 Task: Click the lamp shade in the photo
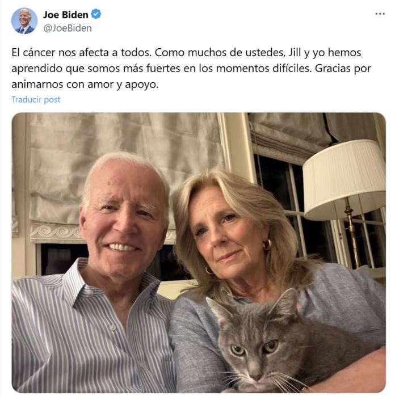344,179
